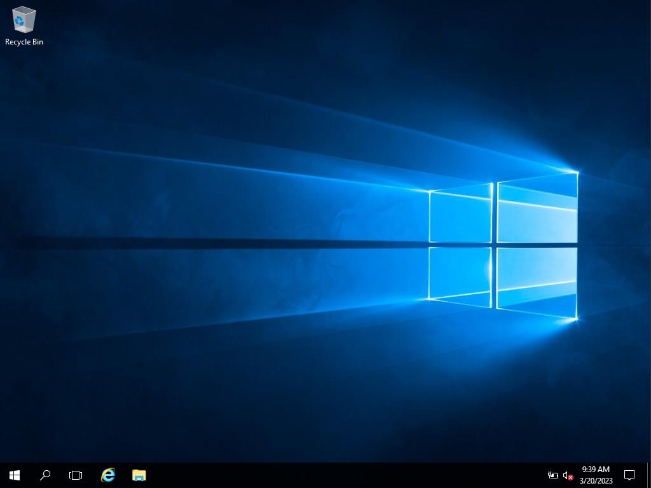Viewport: 651px width, 488px height.
Task: Click upper-left pane of wallpaper Windows logo
Action: click(x=460, y=214)
